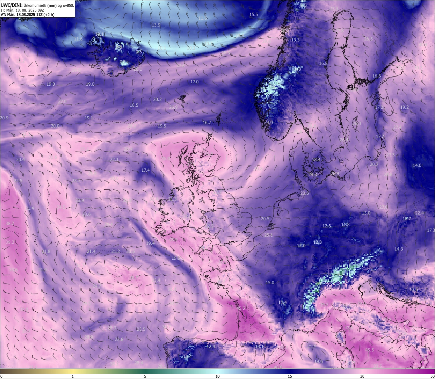The height and width of the screenshot is (379, 435).
Task: Click the 11.8 value label
Action: (345, 225)
